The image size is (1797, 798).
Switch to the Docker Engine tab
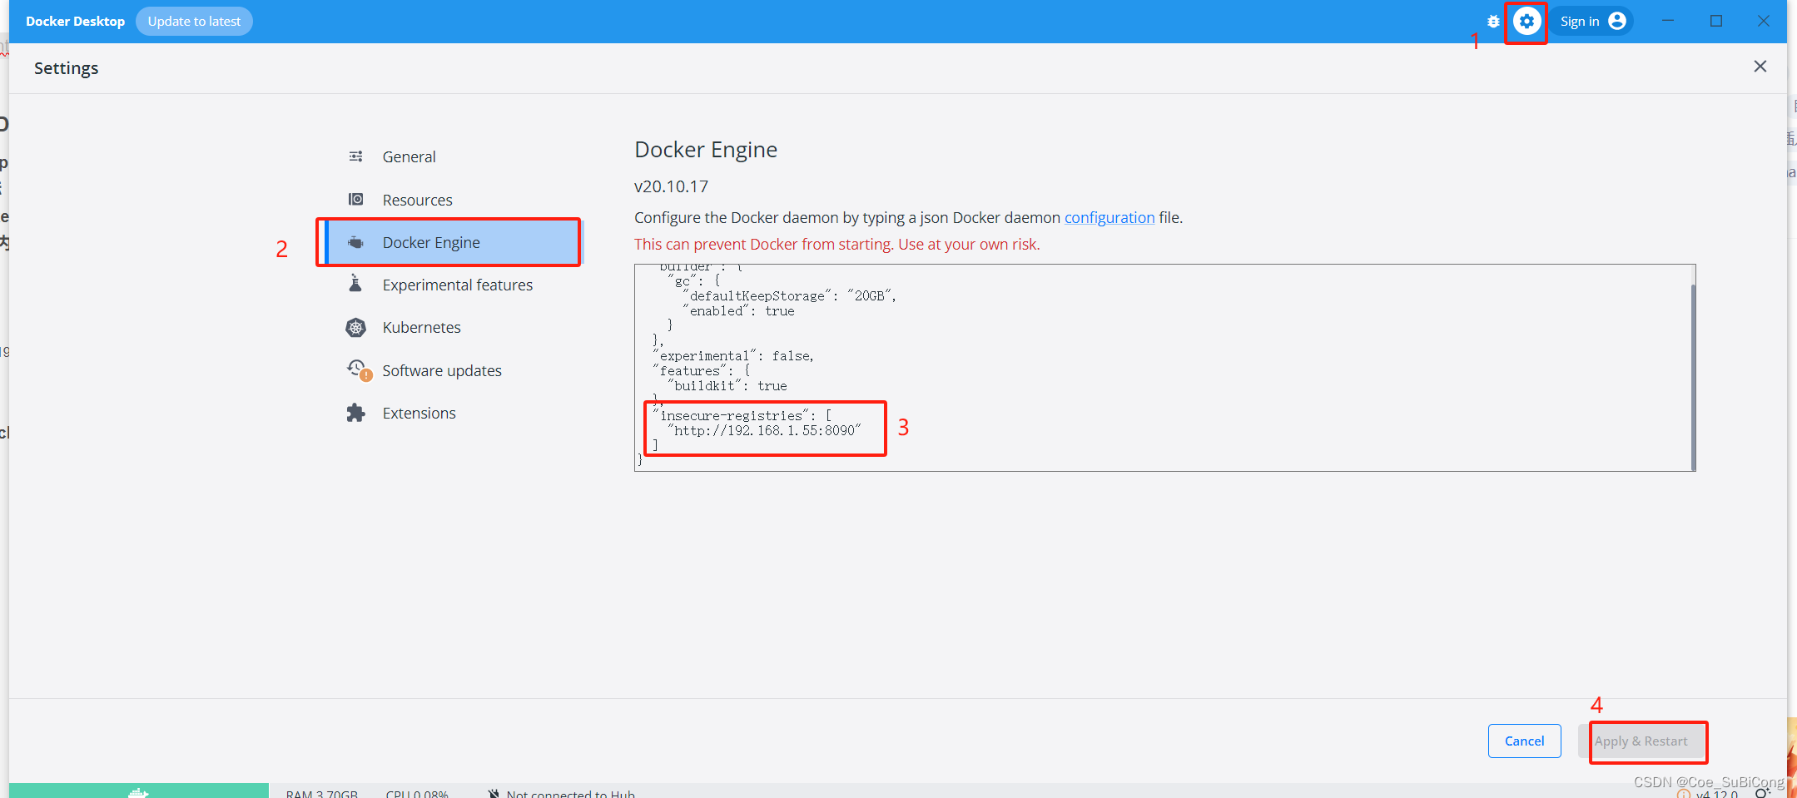[431, 241]
